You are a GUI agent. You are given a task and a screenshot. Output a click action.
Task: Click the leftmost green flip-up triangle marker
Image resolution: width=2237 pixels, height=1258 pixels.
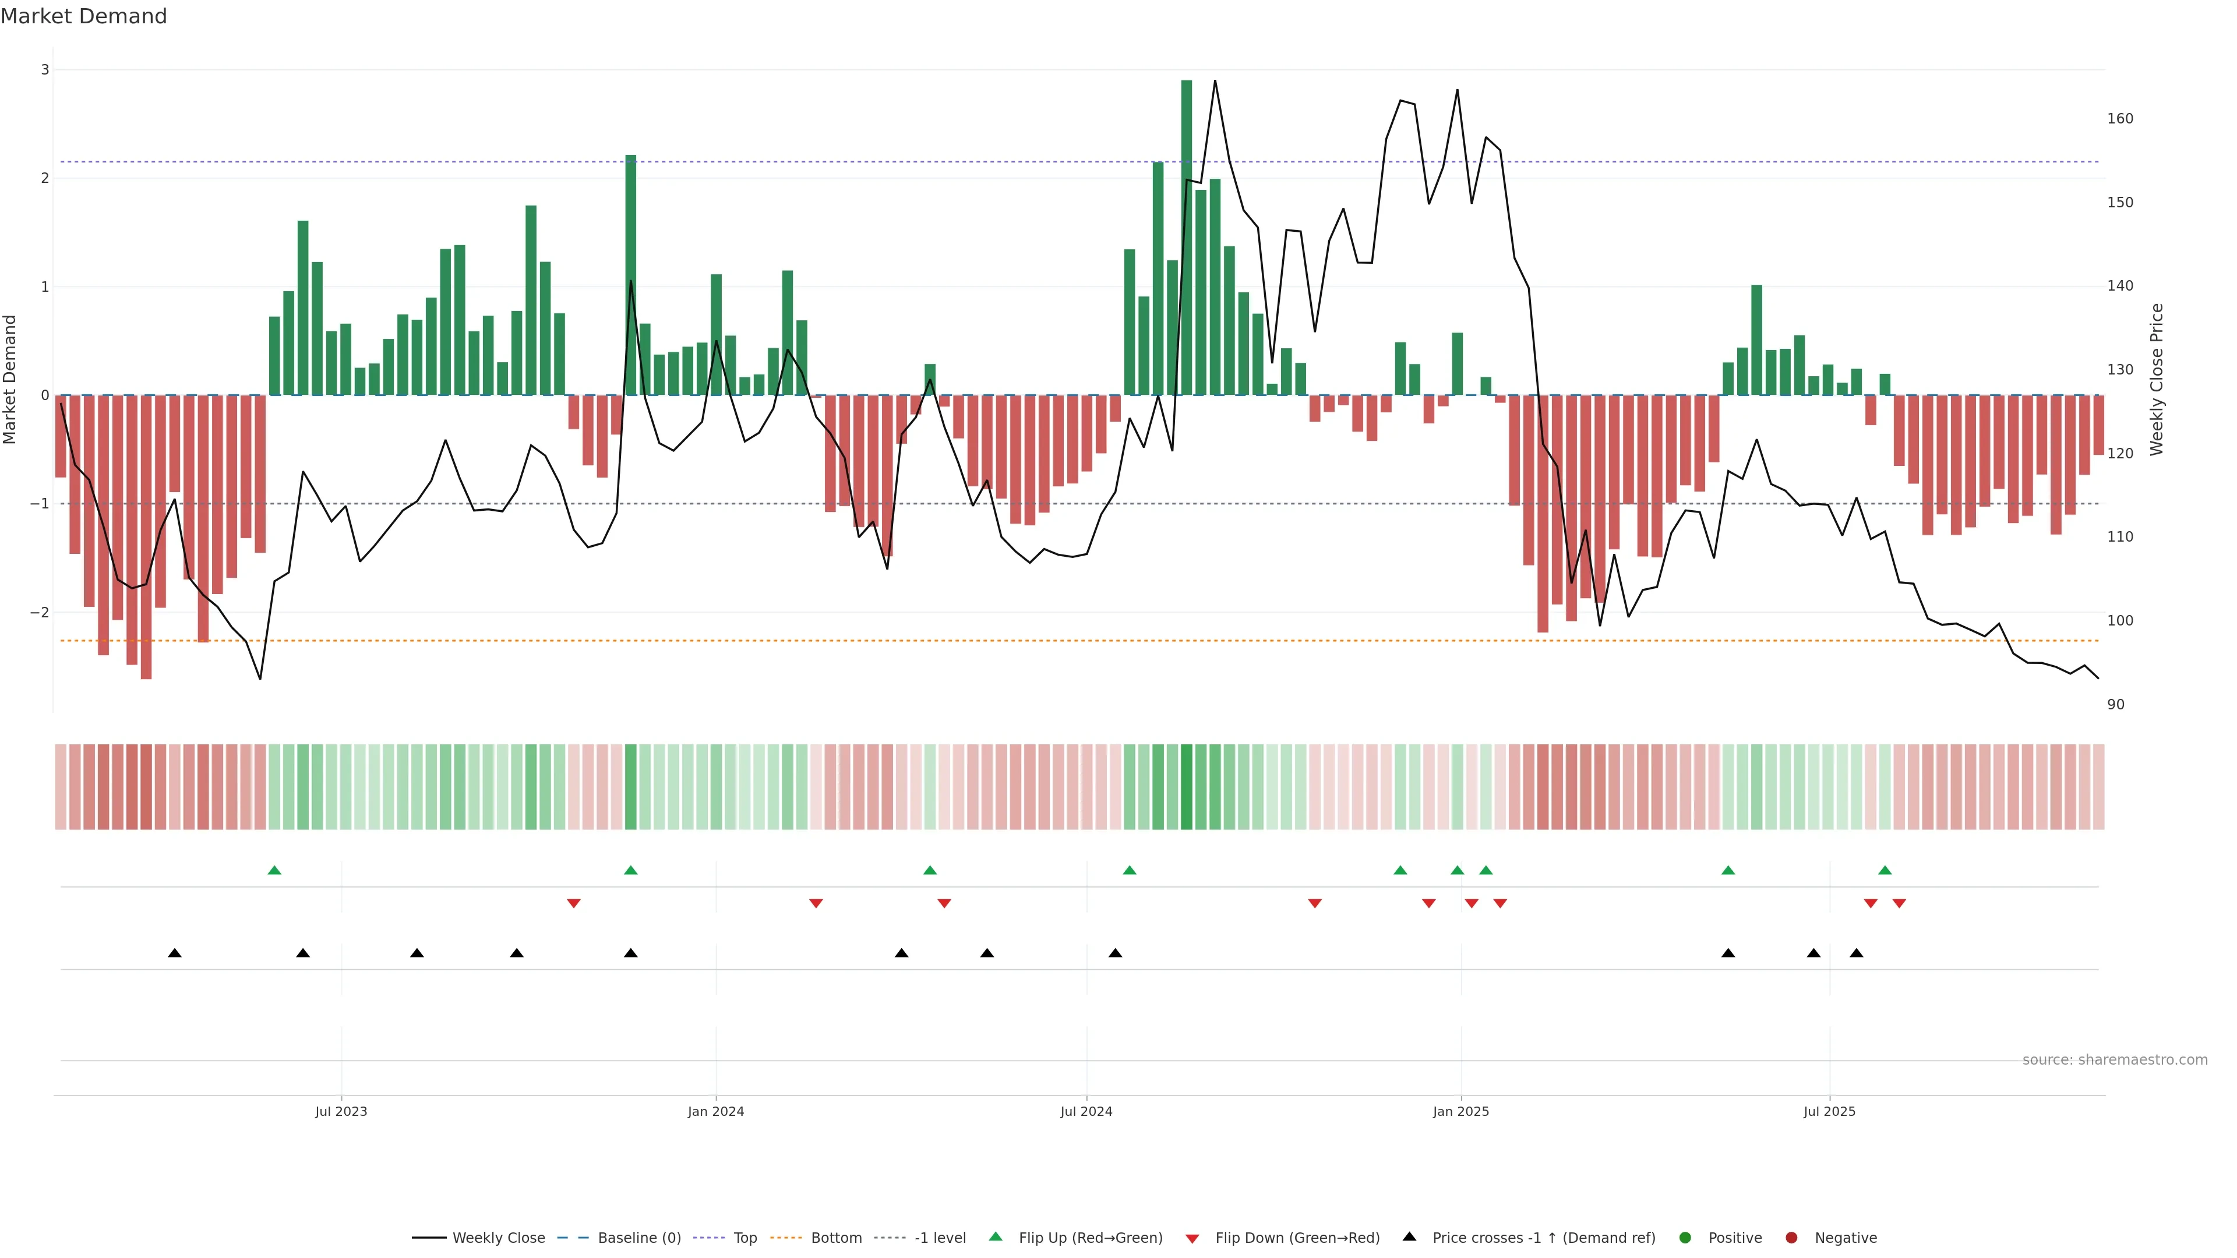274,871
